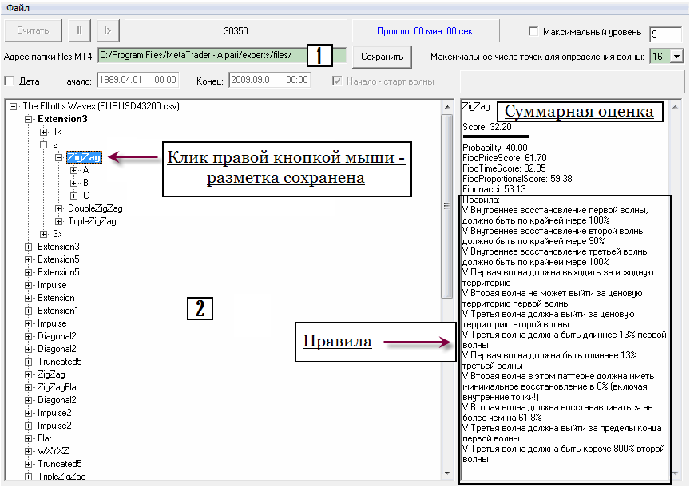Collapse The Elliott's Waves root node
690x487 pixels.
pyautogui.click(x=14, y=106)
